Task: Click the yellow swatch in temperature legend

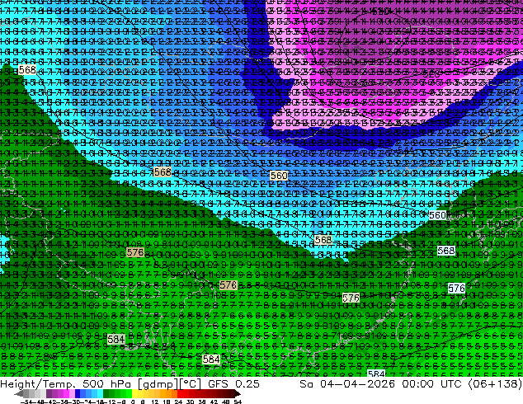Action: pos(134,393)
